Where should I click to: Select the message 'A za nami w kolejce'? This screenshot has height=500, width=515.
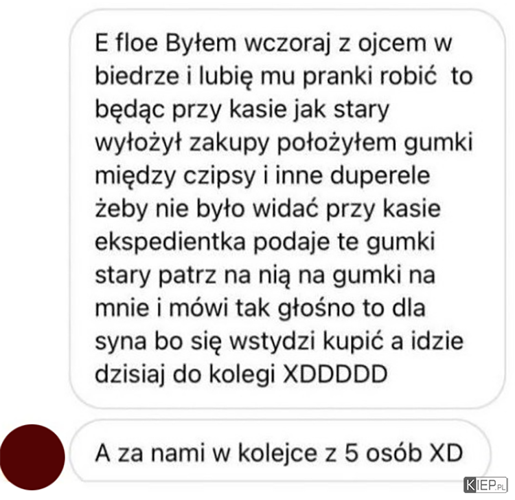280,452
